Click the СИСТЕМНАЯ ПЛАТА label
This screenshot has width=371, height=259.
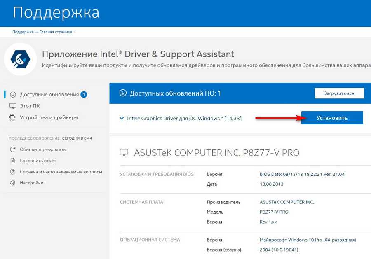point(141,202)
